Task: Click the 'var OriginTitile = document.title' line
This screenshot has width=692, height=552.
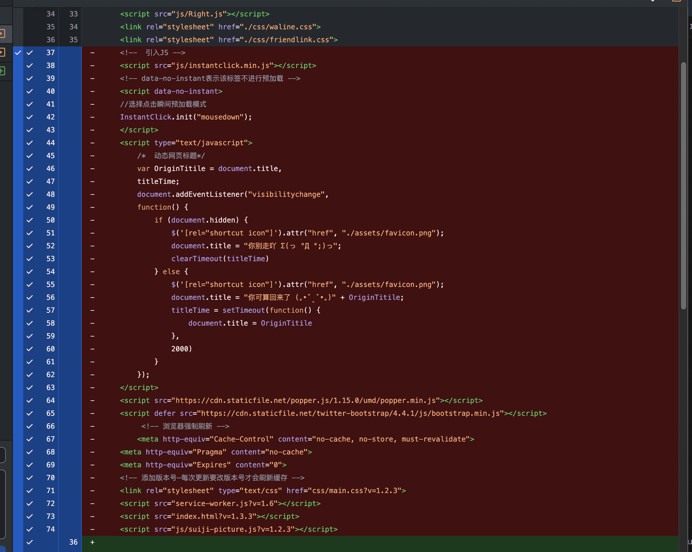Action: (209, 168)
